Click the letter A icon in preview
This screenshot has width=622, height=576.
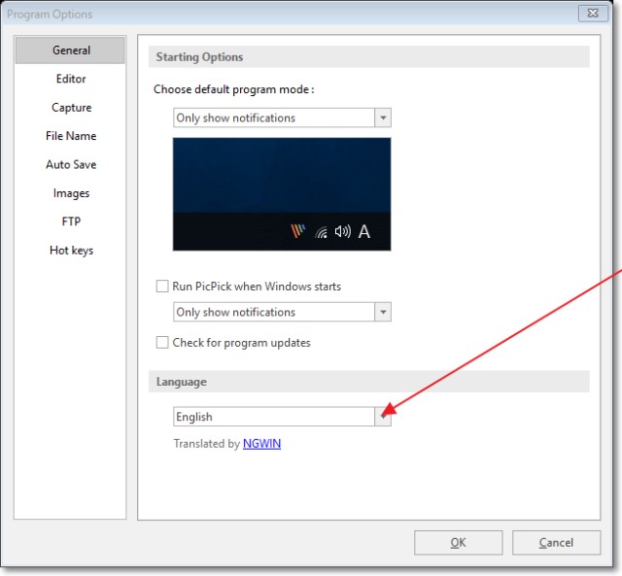pyautogui.click(x=364, y=231)
